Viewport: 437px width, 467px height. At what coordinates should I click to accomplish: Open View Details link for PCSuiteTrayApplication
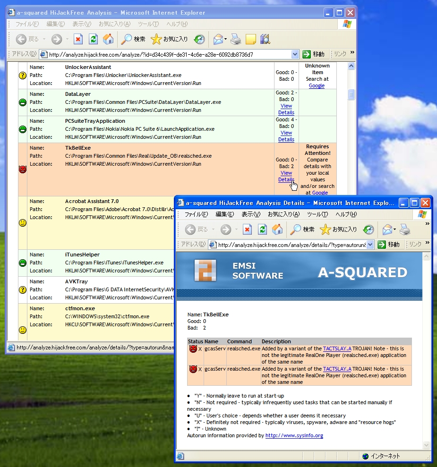click(286, 136)
